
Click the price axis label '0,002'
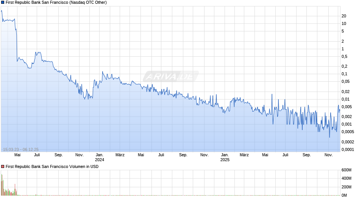point(347,117)
